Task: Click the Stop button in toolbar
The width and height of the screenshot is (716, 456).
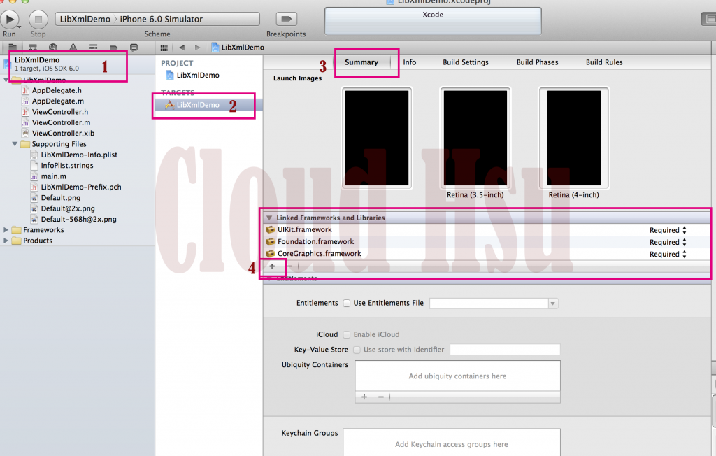Action: point(38,19)
